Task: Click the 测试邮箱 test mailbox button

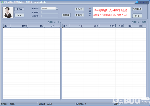Action: coord(66,15)
